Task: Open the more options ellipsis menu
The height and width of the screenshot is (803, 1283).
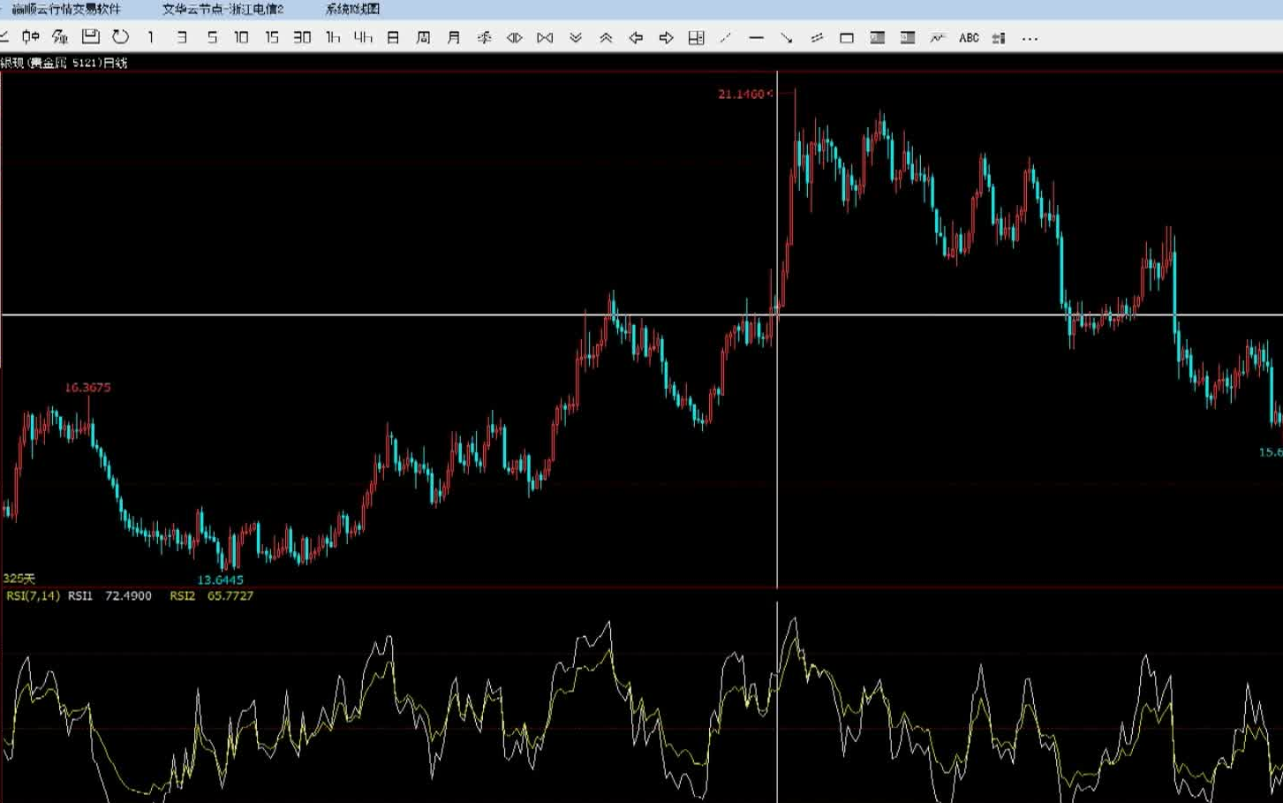Action: point(1030,39)
